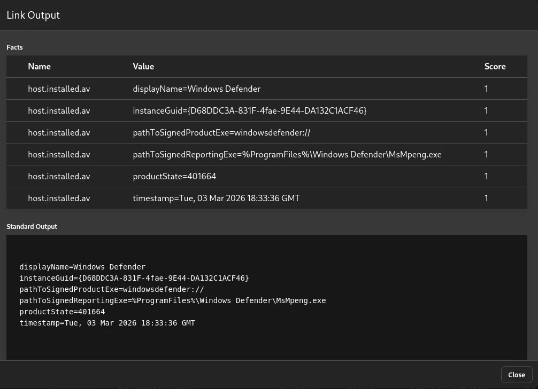Select productState=401664 cell in the Facts table
The width and height of the screenshot is (538, 389).
[x=174, y=176]
